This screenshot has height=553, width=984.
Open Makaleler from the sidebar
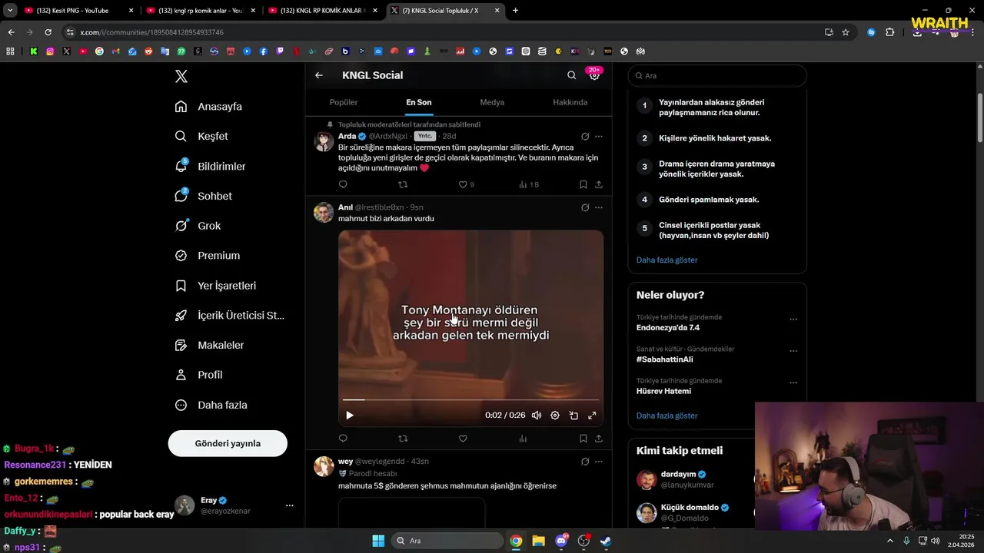pos(209,345)
